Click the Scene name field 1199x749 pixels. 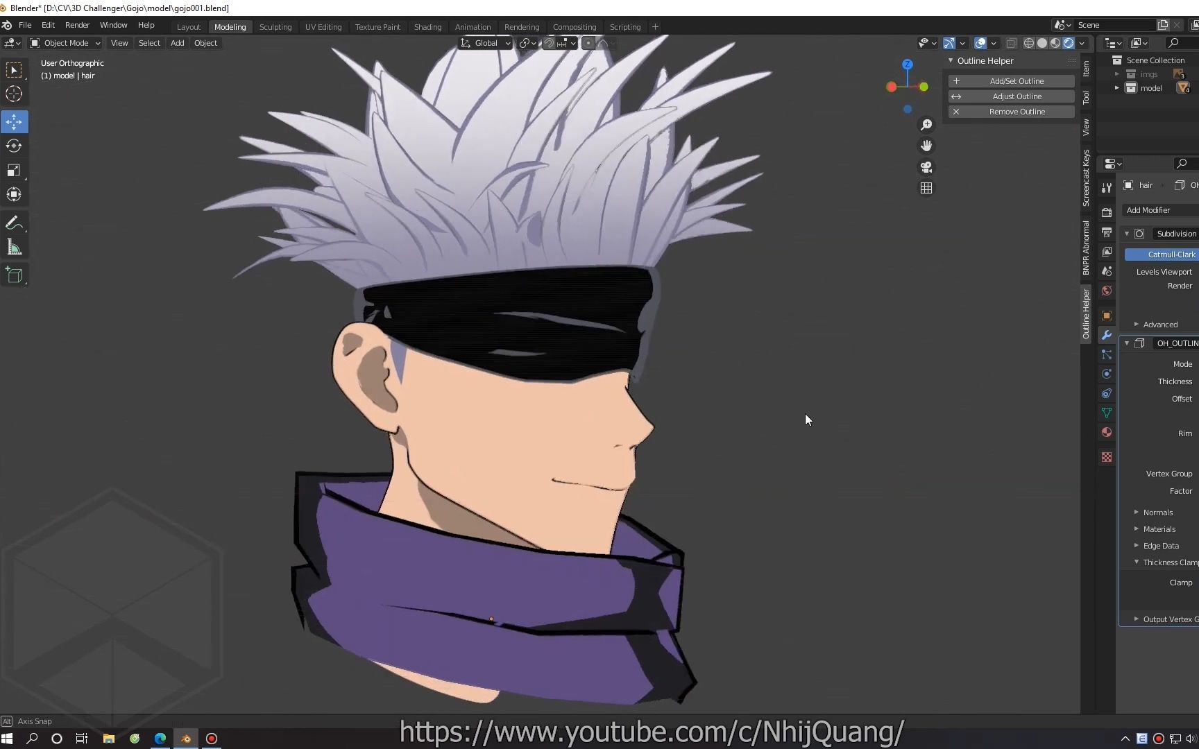point(1116,25)
